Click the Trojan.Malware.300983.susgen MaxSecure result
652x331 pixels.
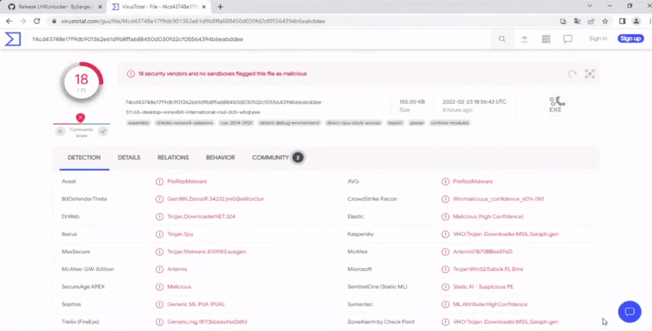pos(206,252)
